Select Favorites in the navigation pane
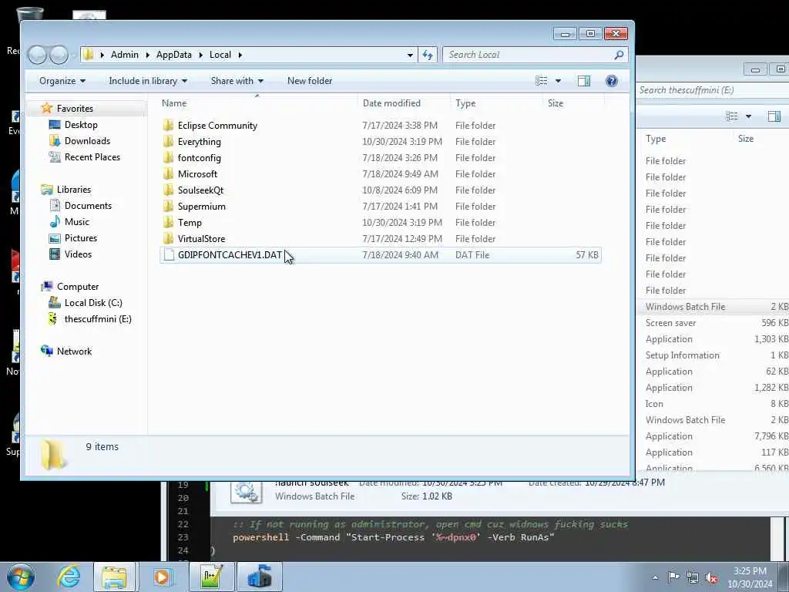 (x=75, y=108)
